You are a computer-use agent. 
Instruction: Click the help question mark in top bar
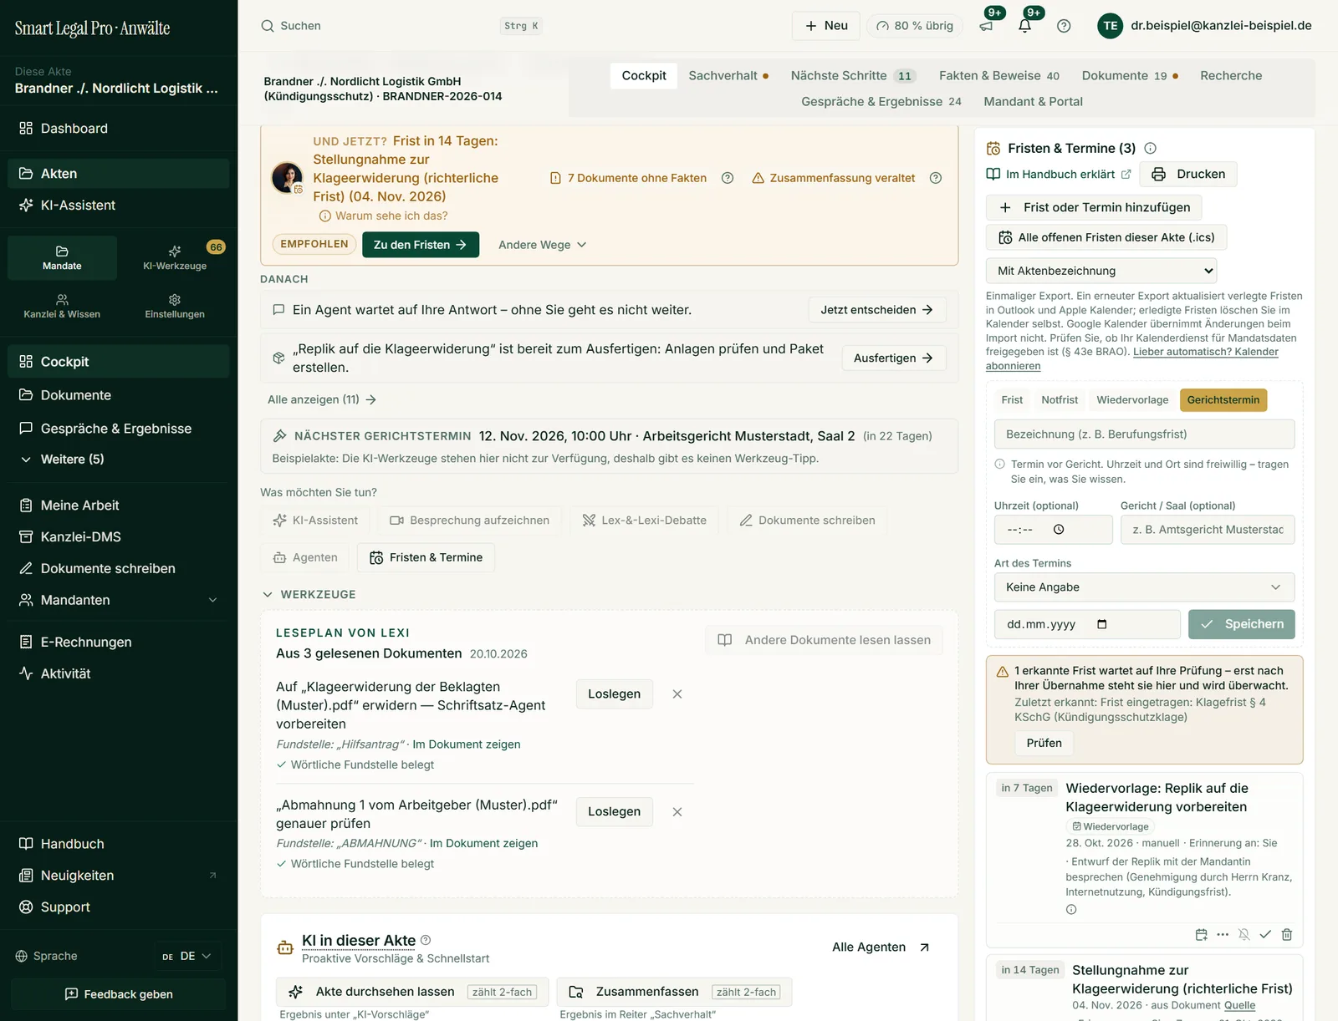click(x=1064, y=26)
